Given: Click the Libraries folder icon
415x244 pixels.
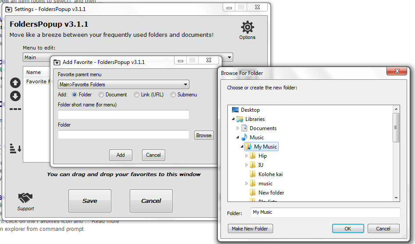Looking at the screenshot, I should 240,119.
